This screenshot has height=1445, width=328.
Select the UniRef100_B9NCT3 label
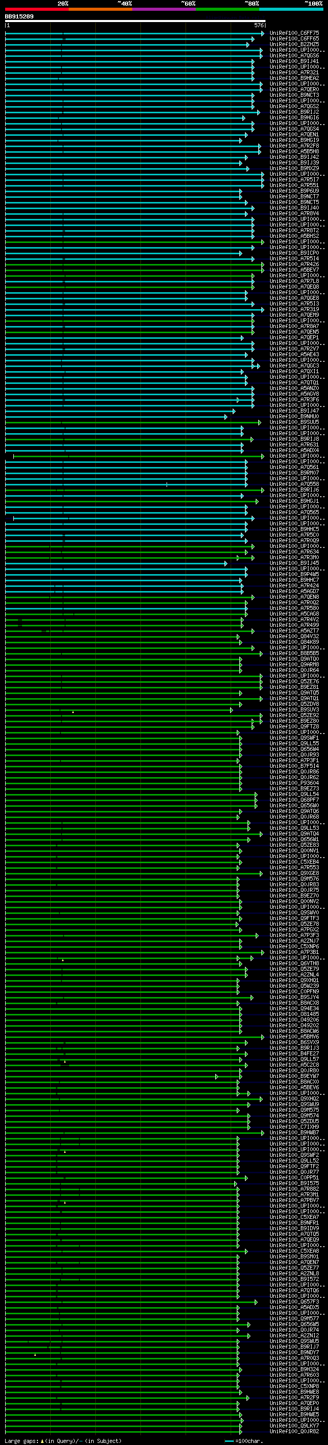pos(294,95)
